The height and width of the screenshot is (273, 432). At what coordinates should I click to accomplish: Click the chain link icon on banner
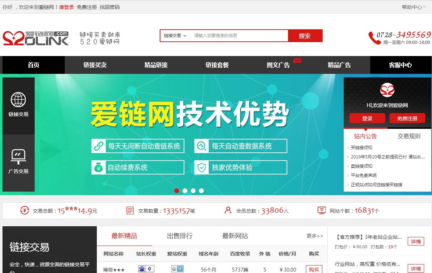click(x=98, y=146)
